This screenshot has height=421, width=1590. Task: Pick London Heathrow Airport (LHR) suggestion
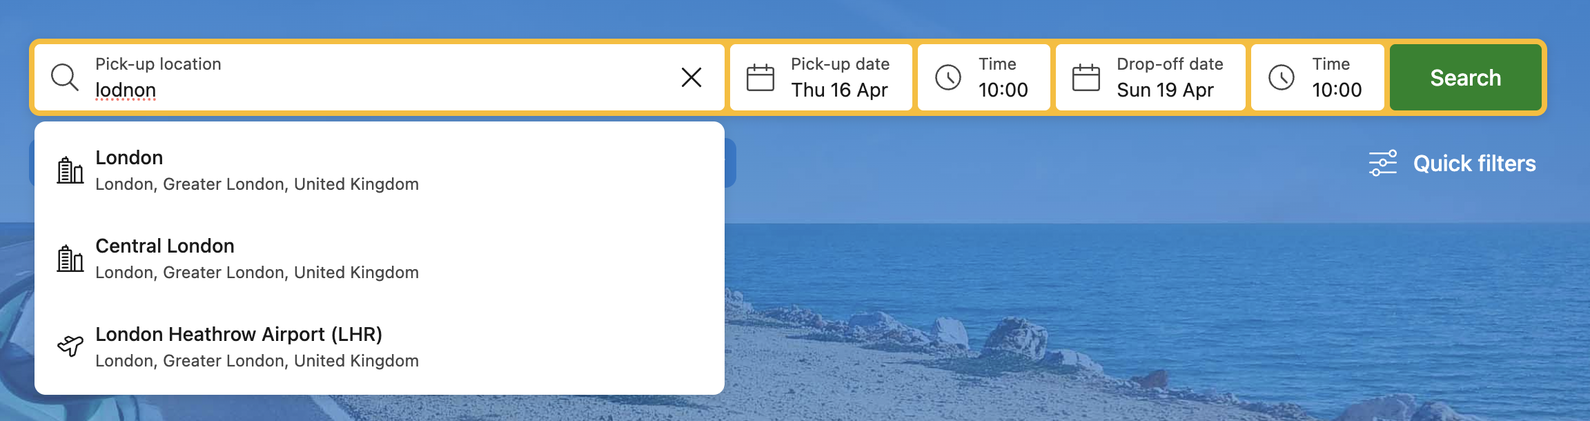coord(257,346)
